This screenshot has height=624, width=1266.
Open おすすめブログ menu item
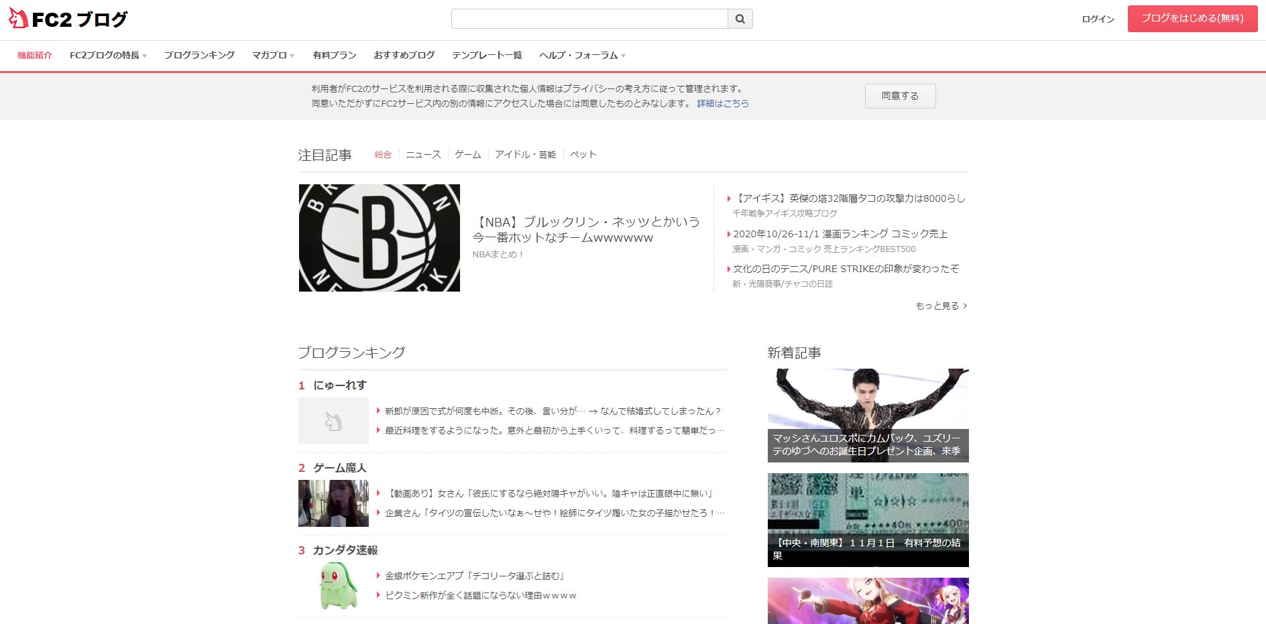point(404,55)
